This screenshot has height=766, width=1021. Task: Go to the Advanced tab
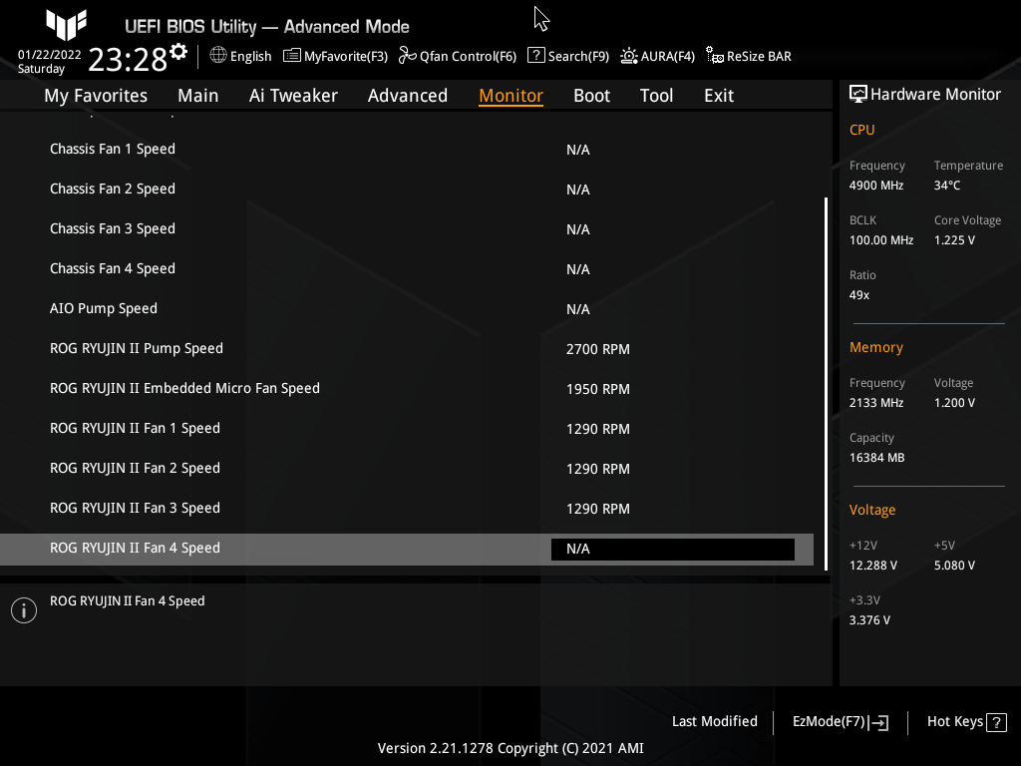click(408, 96)
